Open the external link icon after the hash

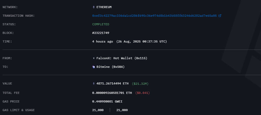(x=220, y=16)
